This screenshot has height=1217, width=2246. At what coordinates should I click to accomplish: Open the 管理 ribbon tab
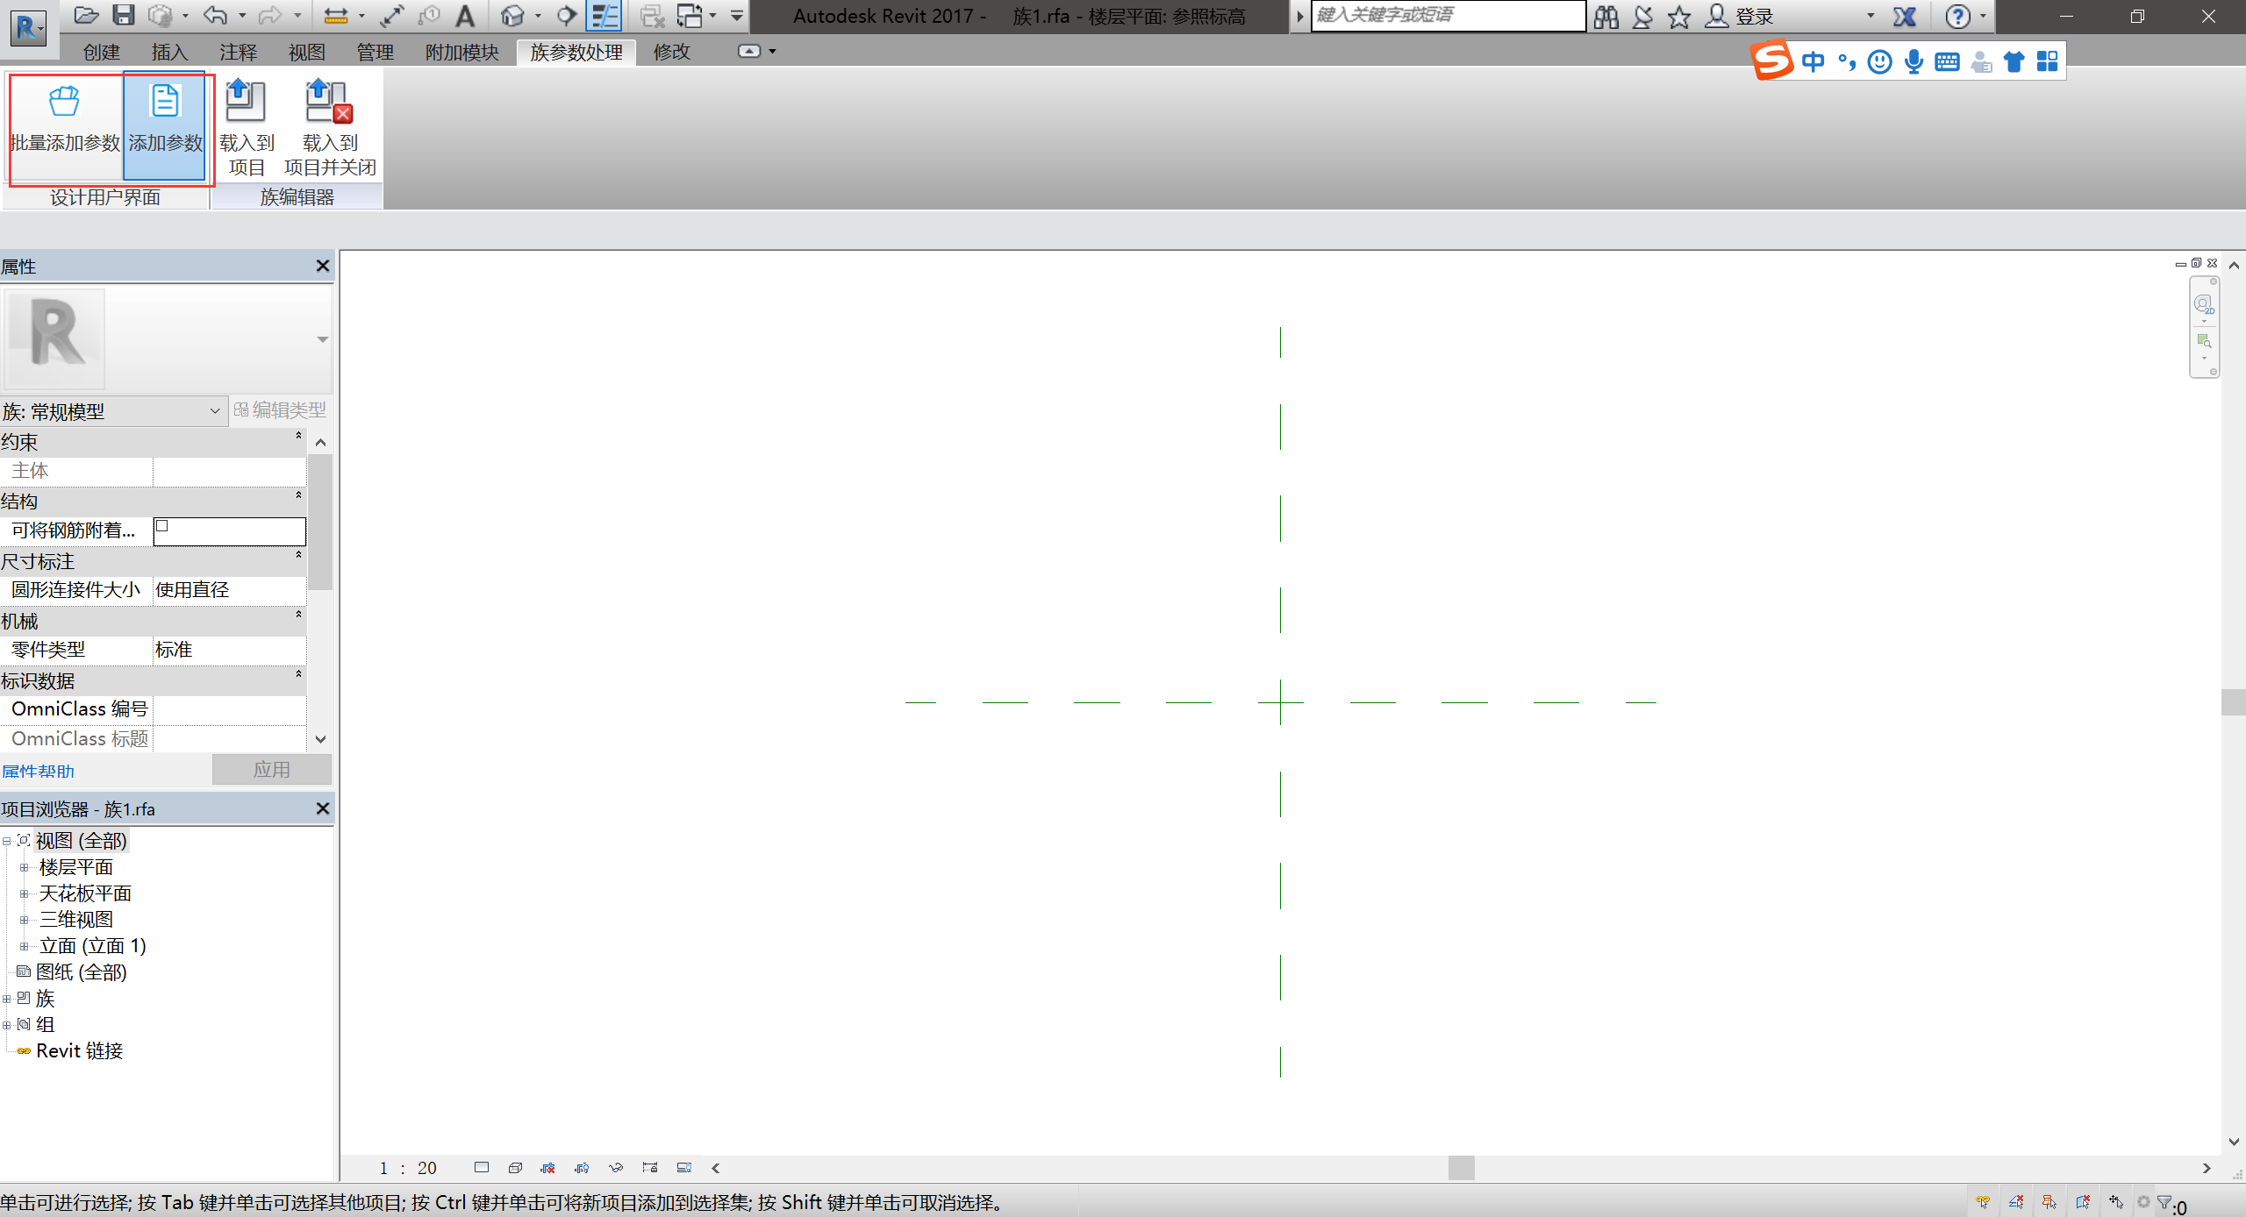pyautogui.click(x=375, y=53)
